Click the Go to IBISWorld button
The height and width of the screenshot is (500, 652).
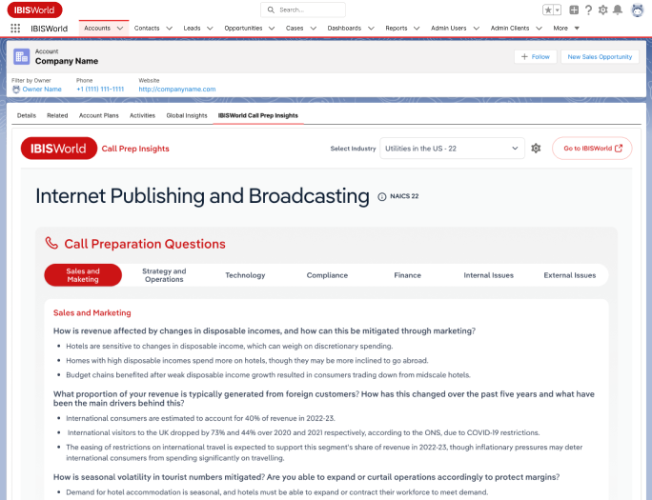click(591, 149)
